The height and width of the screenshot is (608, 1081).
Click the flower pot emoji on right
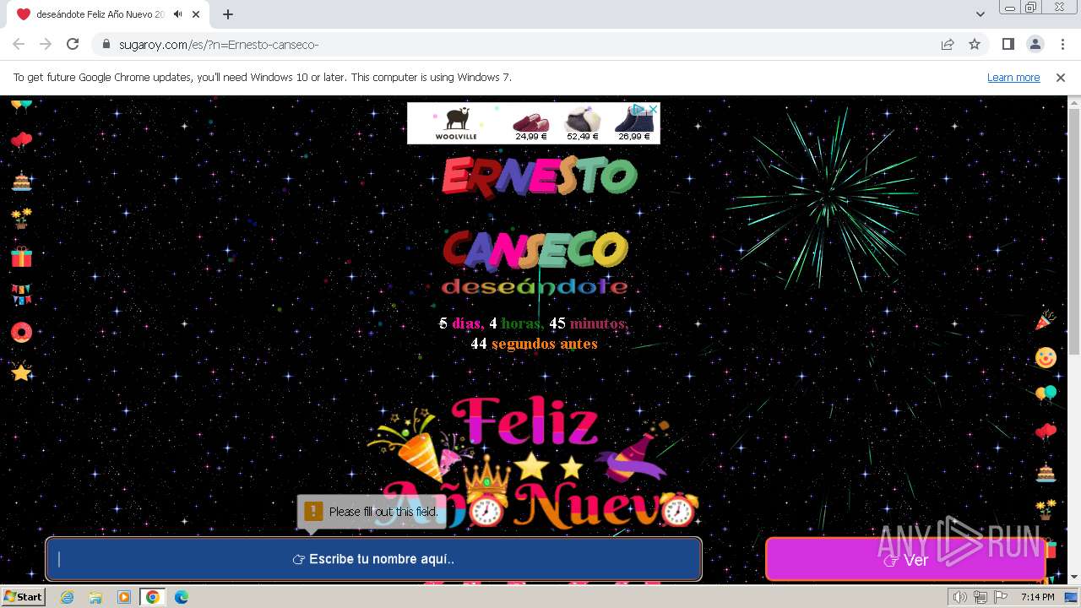pos(1046,509)
